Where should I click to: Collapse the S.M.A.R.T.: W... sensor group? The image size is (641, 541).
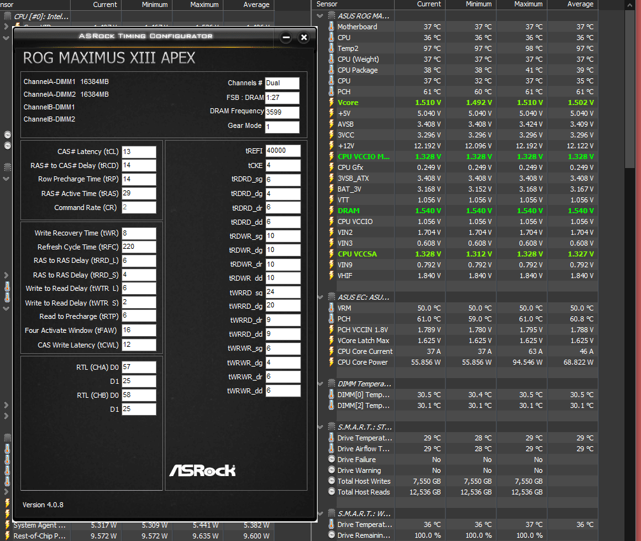click(x=320, y=514)
